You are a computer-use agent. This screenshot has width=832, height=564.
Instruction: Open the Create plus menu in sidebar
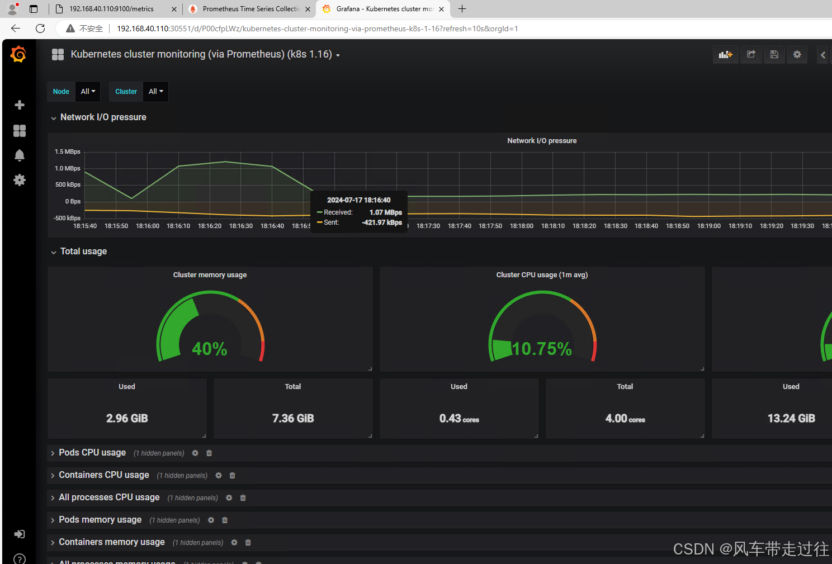tap(20, 105)
